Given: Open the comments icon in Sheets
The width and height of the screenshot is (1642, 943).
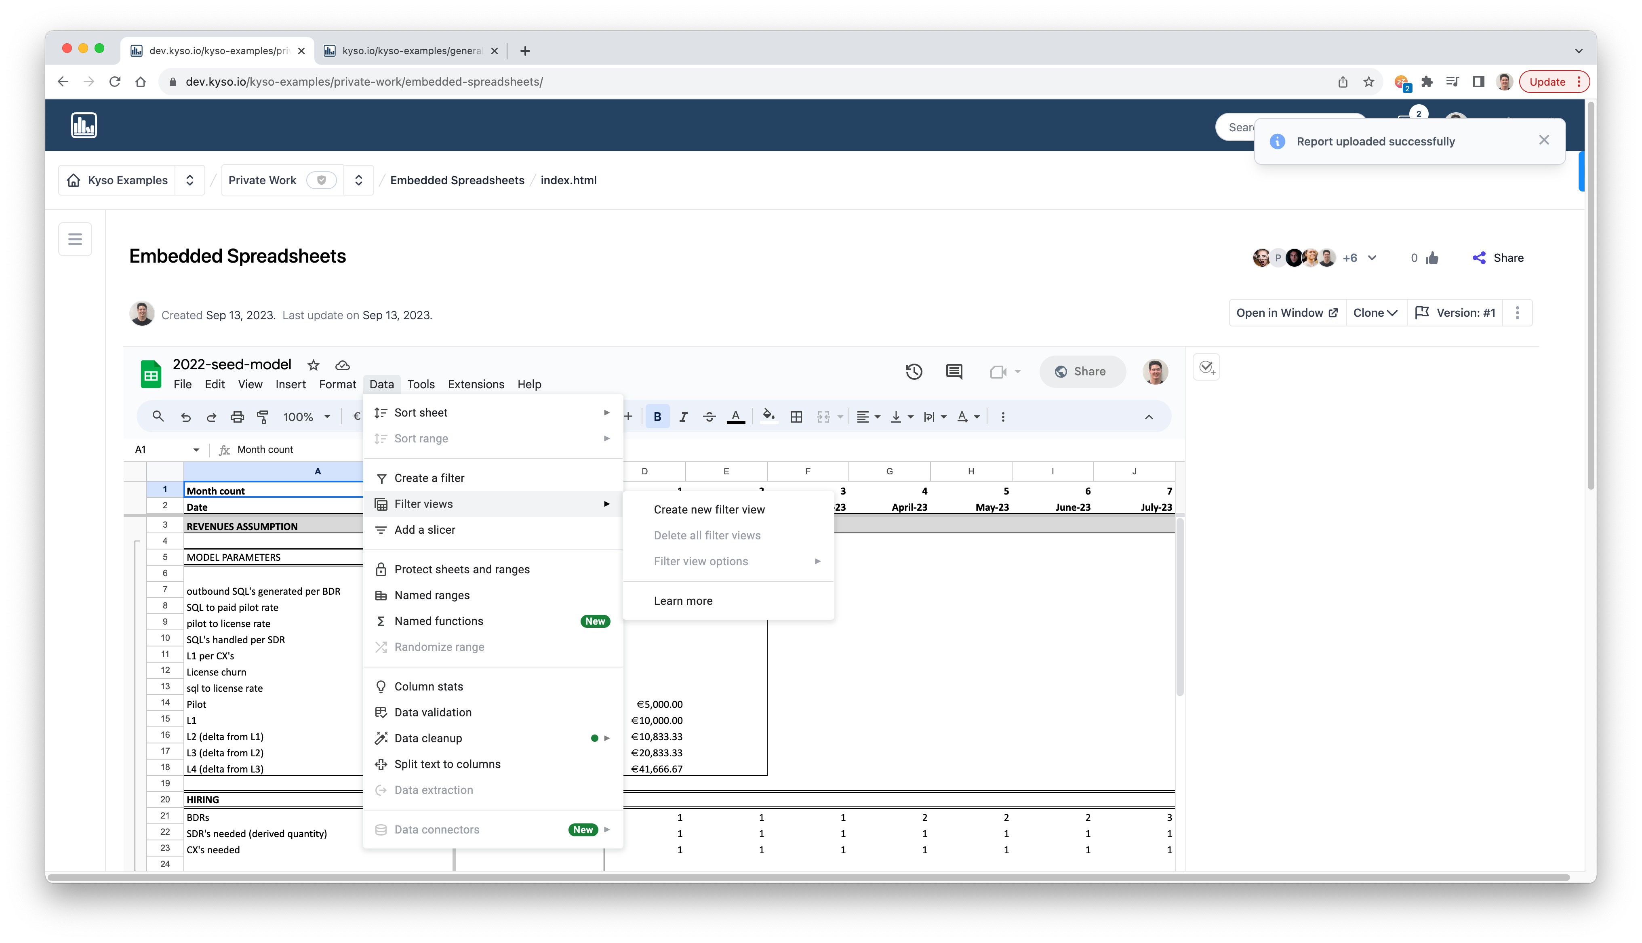Looking at the screenshot, I should click(x=954, y=372).
